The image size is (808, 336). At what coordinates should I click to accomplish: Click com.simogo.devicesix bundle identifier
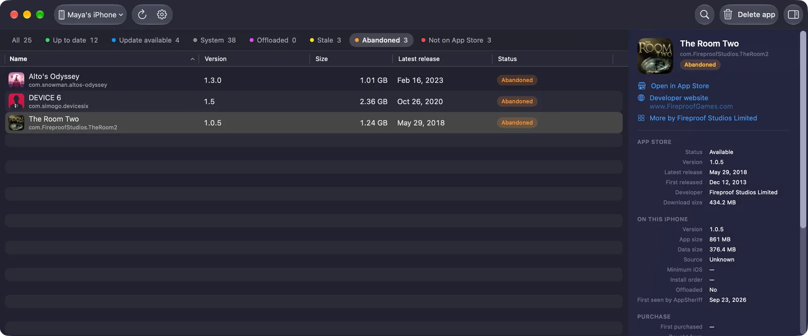tap(59, 106)
